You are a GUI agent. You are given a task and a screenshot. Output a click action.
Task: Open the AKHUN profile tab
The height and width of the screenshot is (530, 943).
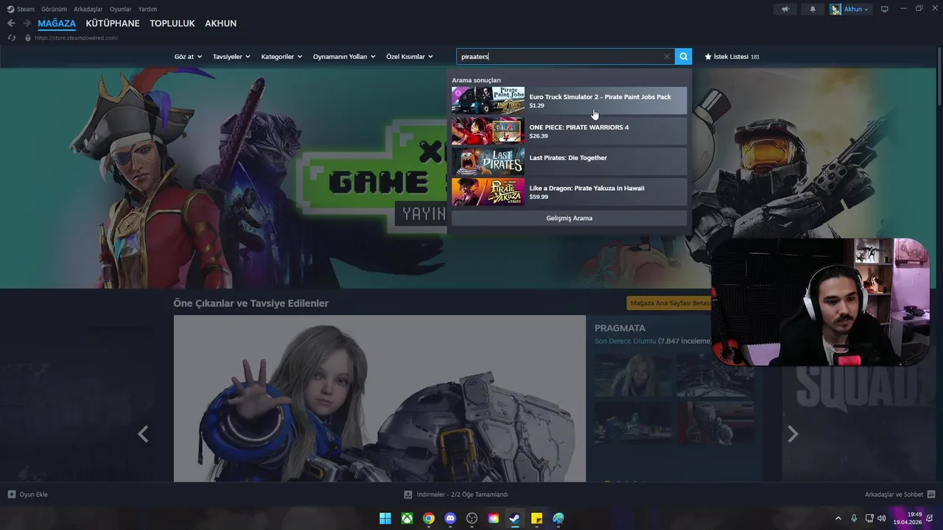point(220,24)
